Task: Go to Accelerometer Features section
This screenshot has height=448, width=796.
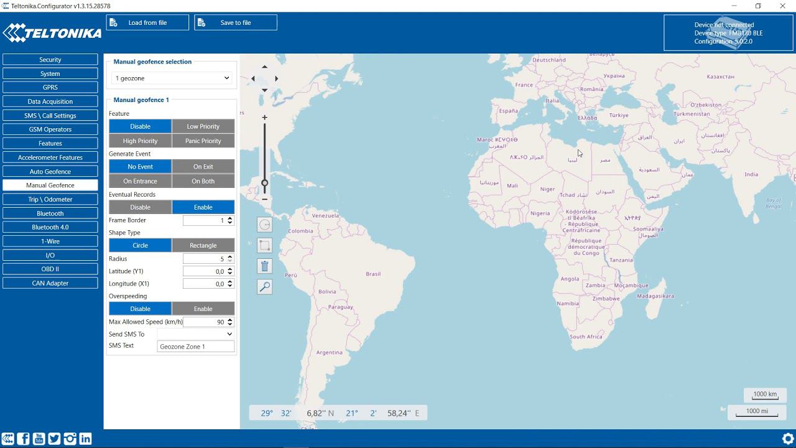Action: coord(50,157)
